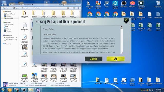Select the com.tencent.ig file thumbnail

tap(34, 77)
